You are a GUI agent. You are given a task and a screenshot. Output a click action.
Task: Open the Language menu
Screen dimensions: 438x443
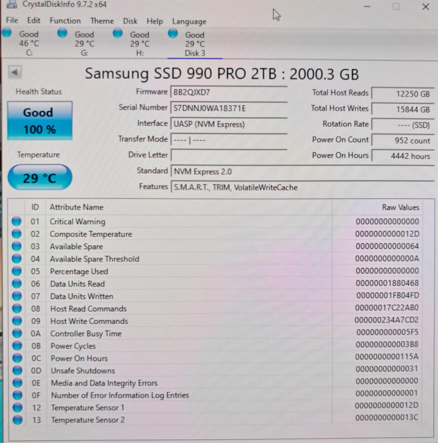click(x=189, y=21)
